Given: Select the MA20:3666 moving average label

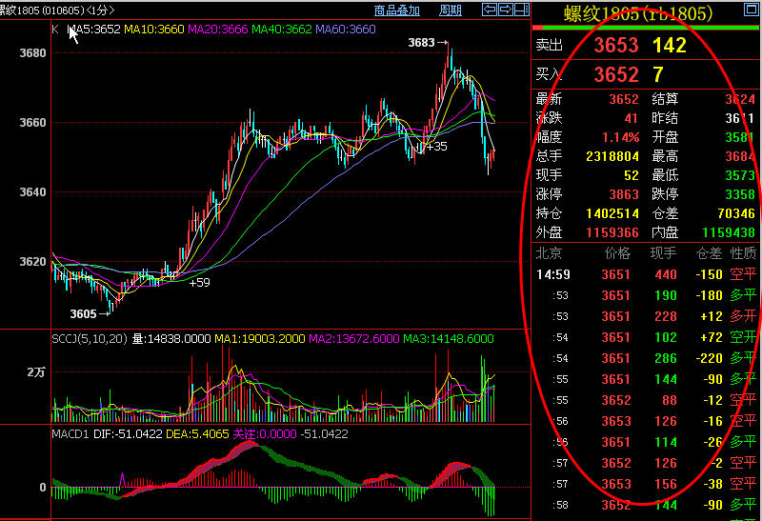Looking at the screenshot, I should pos(219,30).
